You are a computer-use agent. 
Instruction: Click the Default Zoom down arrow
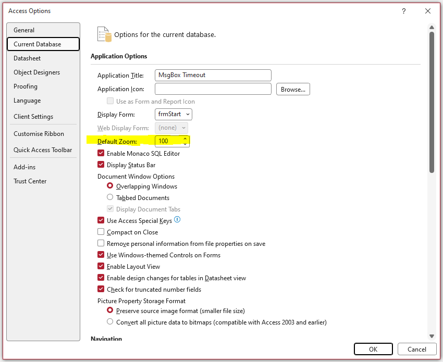tap(185, 143)
